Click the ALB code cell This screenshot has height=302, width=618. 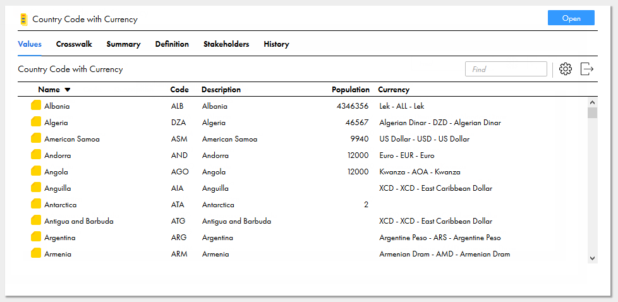point(178,106)
